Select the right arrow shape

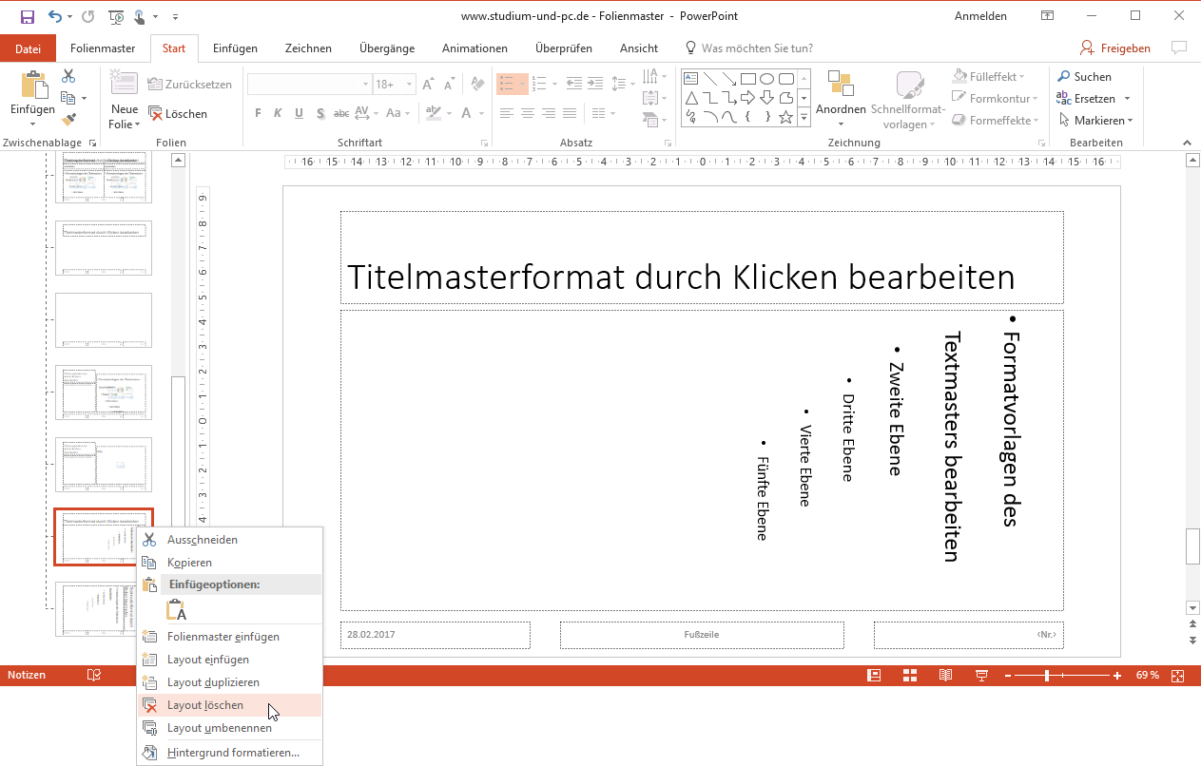(748, 98)
